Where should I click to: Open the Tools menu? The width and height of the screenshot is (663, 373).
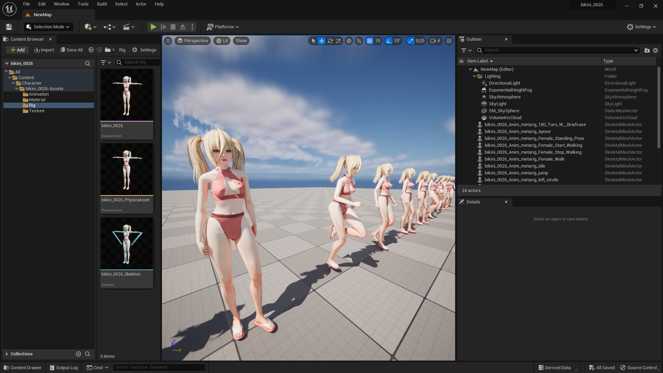[83, 4]
